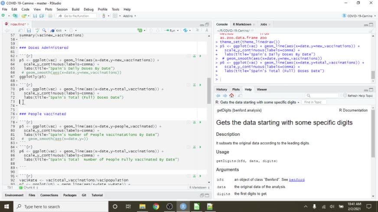Open the benford link in Arguments
This screenshot has width=378, height=212.
coord(297,180)
